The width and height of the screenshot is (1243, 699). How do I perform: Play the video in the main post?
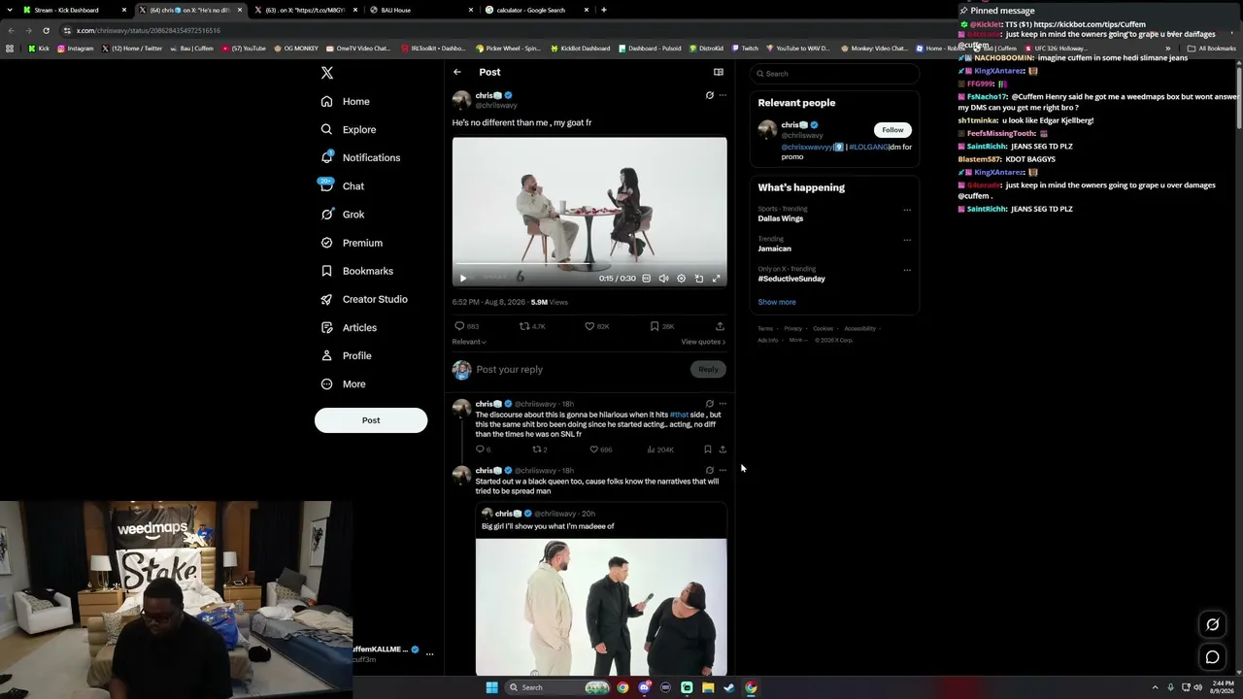tap(463, 279)
